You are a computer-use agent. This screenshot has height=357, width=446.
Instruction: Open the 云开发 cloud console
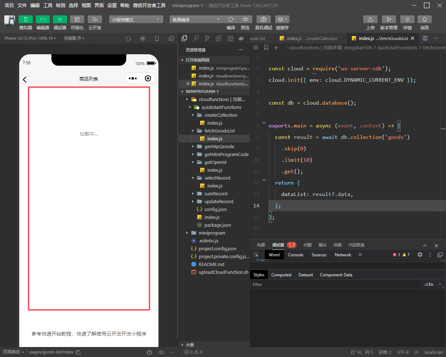pyautogui.click(x=95, y=19)
